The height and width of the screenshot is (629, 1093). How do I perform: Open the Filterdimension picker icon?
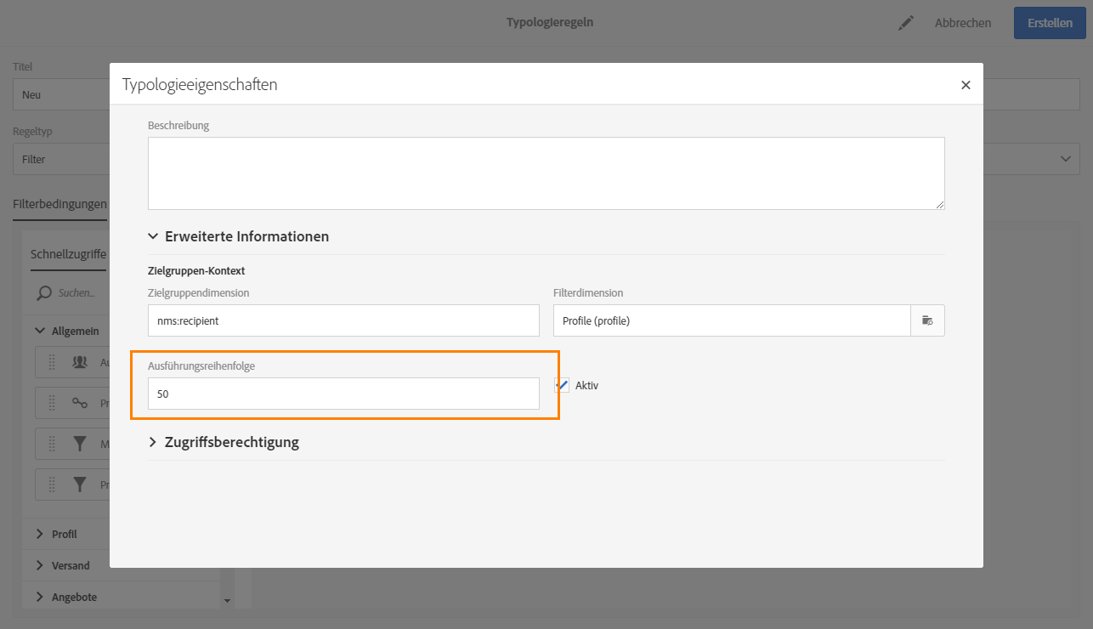[927, 320]
